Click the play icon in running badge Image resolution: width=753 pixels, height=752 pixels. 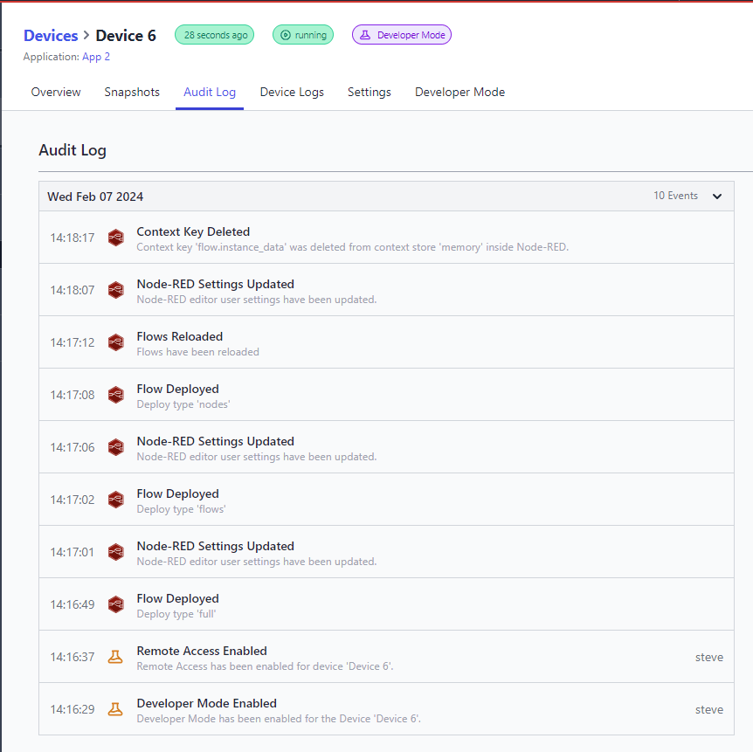(286, 35)
